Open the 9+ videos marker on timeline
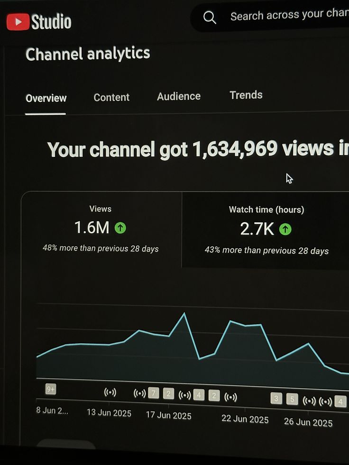Image resolution: width=349 pixels, height=465 pixels. tap(51, 389)
